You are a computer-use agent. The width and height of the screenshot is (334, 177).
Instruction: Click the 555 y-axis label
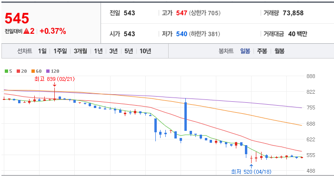(311, 155)
